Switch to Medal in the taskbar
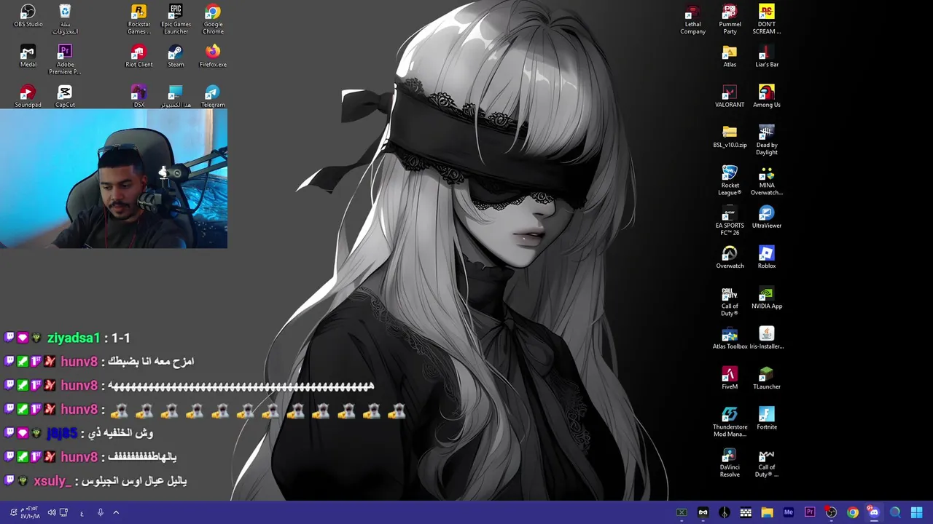The height and width of the screenshot is (524, 933). [x=703, y=512]
